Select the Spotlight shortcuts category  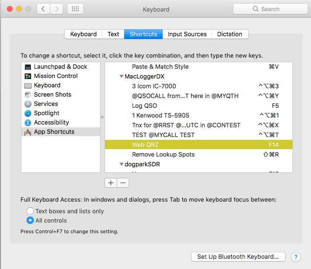click(46, 113)
